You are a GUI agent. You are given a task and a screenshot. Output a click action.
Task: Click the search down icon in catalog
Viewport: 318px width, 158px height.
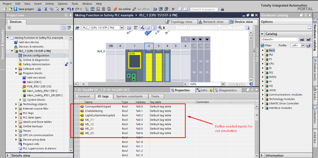(x=302, y=40)
